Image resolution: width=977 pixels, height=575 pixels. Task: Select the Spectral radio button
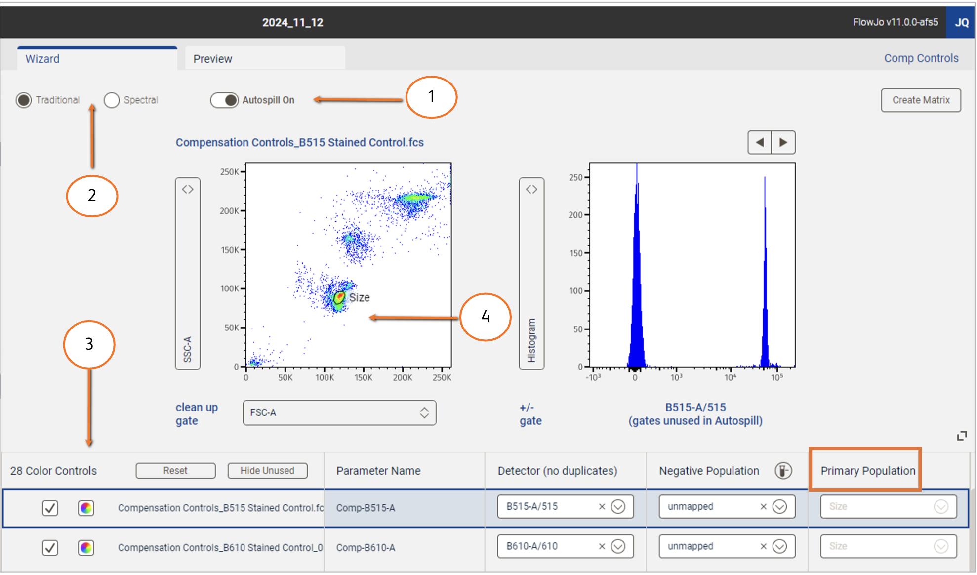[112, 100]
